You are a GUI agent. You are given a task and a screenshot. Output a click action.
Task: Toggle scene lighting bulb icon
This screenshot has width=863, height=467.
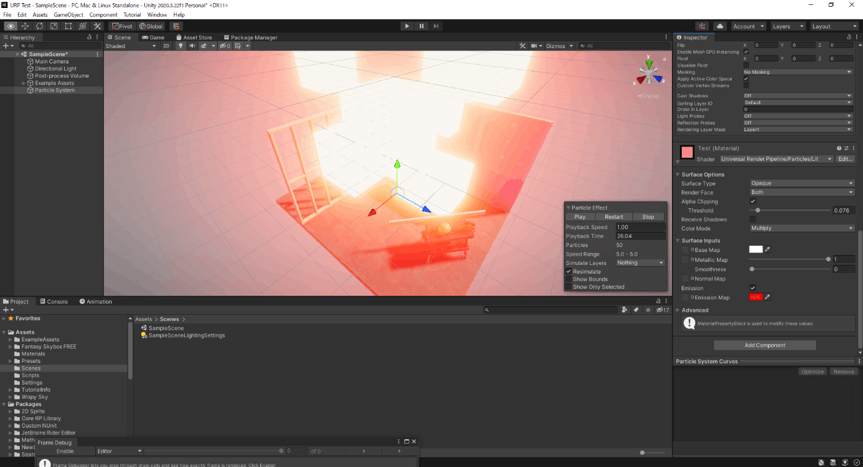coord(181,46)
